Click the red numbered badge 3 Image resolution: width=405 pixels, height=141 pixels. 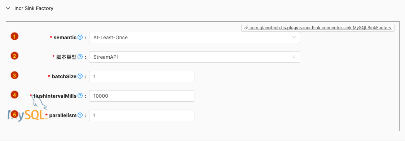tap(14, 75)
